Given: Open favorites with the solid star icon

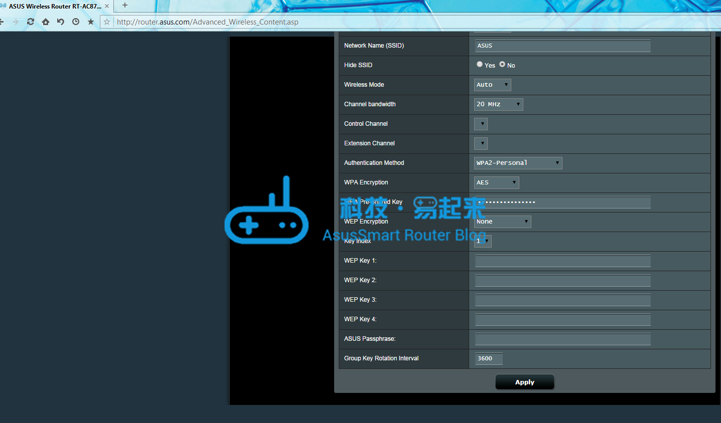Looking at the screenshot, I should pyautogui.click(x=91, y=22).
